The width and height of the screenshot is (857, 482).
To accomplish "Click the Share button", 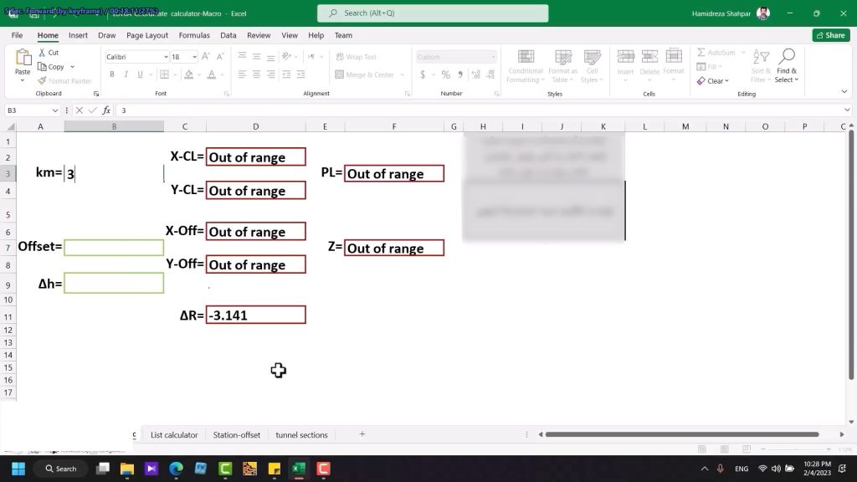I will pyautogui.click(x=830, y=34).
